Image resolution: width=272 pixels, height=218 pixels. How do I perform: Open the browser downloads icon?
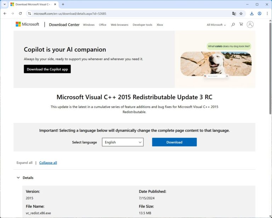[x=252, y=13]
